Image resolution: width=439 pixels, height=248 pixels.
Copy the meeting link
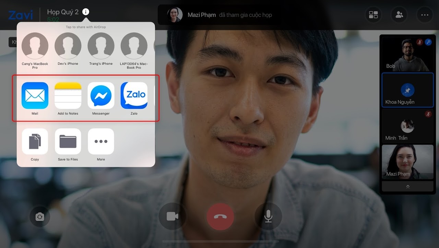click(35, 141)
